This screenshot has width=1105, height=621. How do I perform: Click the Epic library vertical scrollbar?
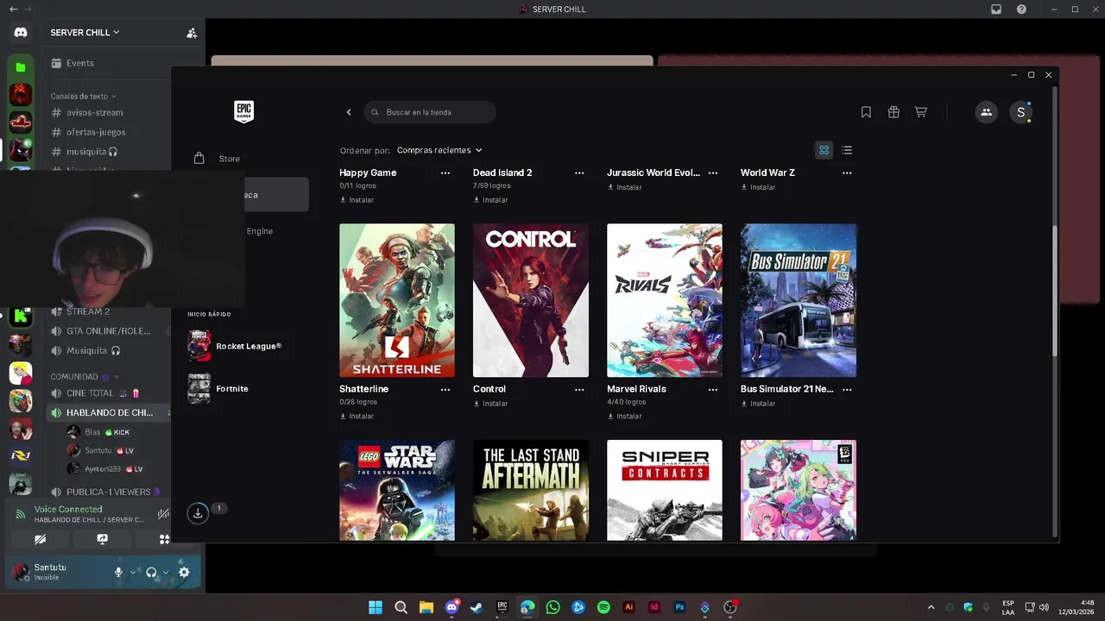click(x=1054, y=290)
